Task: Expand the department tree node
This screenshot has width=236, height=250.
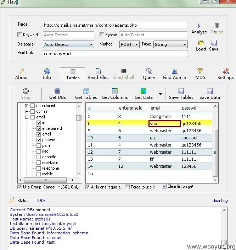Action: click(27, 106)
